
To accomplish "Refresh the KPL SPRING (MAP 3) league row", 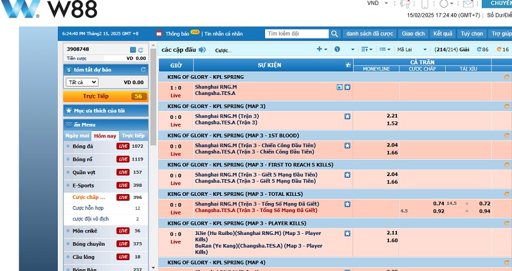I will (x=507, y=106).
